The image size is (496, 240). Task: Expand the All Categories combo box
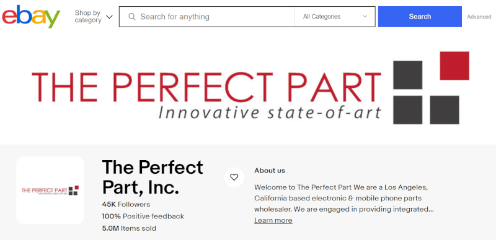pos(335,17)
